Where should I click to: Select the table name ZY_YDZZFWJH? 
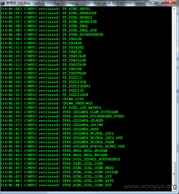point(74,73)
